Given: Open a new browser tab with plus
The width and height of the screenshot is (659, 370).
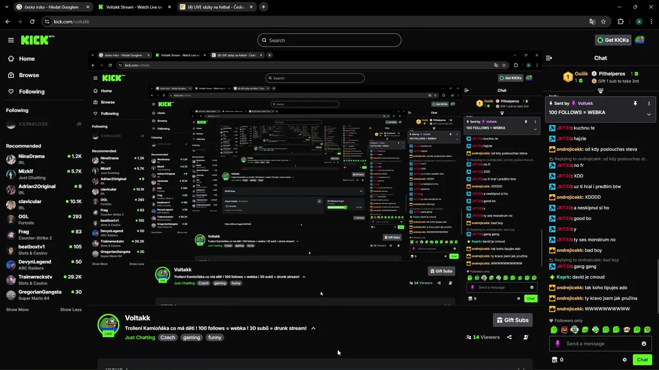Looking at the screenshot, I should click(x=264, y=7).
